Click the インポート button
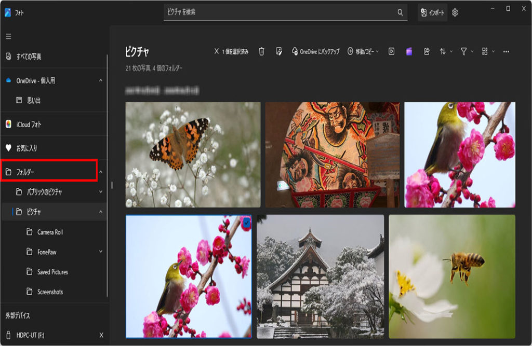This screenshot has height=346, width=532. pos(432,12)
